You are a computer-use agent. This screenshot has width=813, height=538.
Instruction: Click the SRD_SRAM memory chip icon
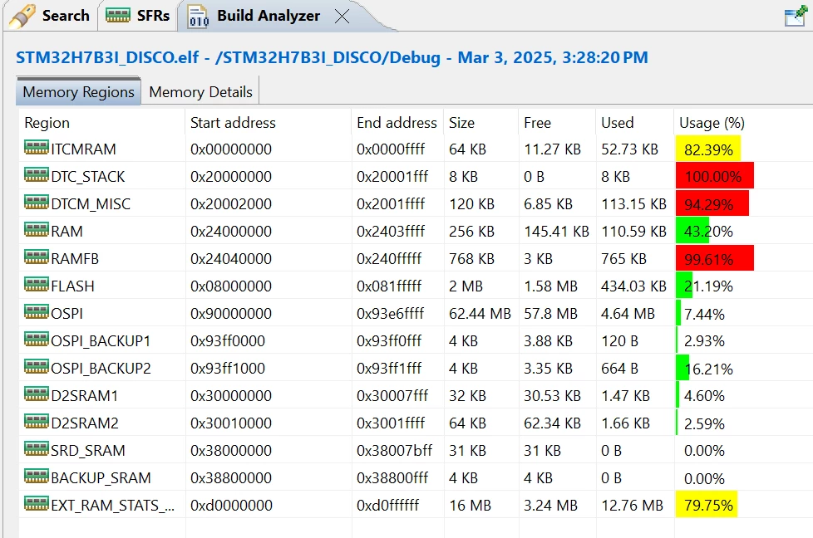coord(37,449)
